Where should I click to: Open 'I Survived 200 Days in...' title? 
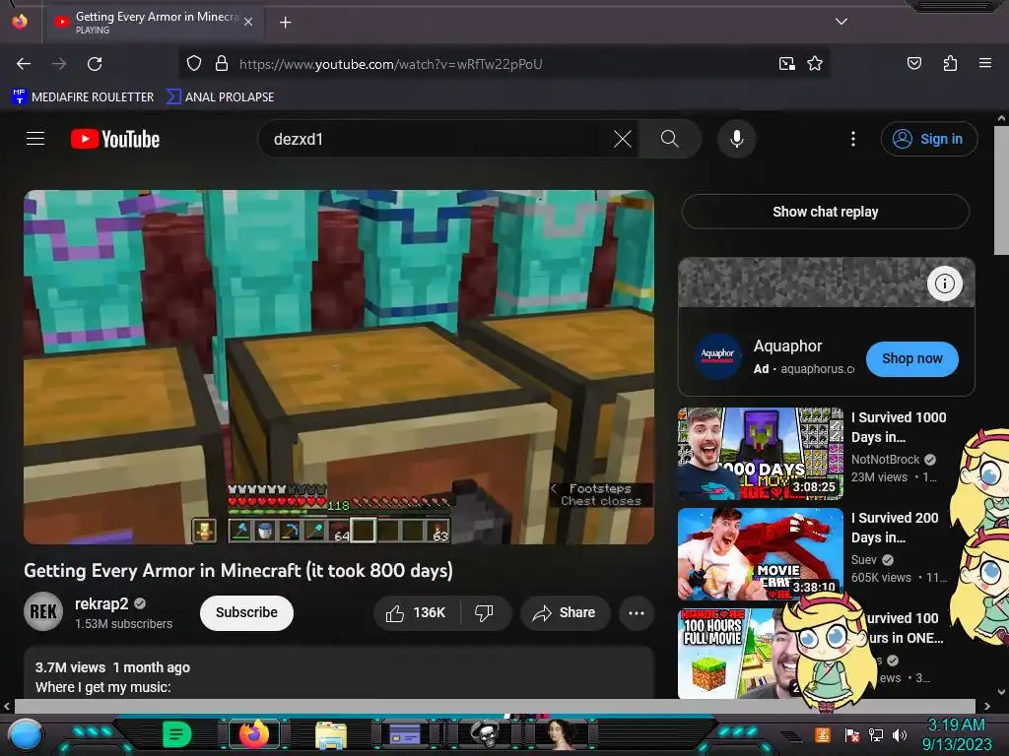point(895,528)
